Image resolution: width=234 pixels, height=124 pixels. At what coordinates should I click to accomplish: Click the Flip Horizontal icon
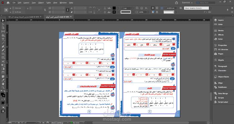point(90,12)
